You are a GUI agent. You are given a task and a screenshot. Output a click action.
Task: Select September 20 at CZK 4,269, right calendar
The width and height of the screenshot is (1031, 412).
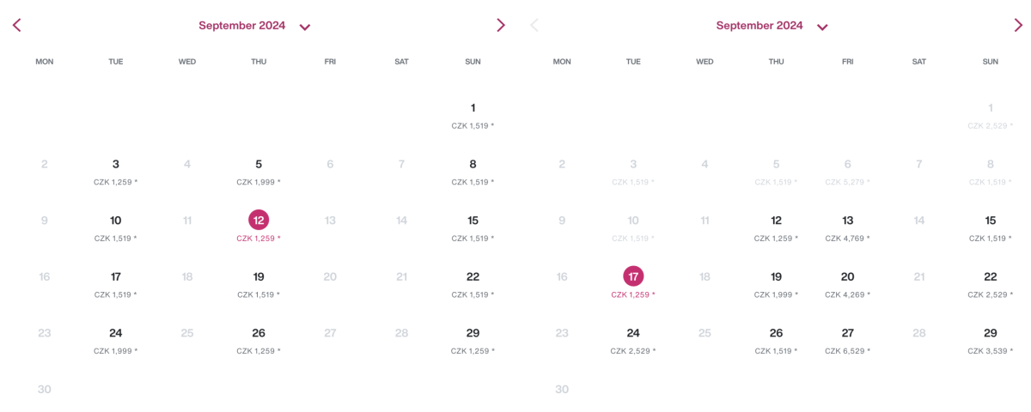(x=847, y=277)
